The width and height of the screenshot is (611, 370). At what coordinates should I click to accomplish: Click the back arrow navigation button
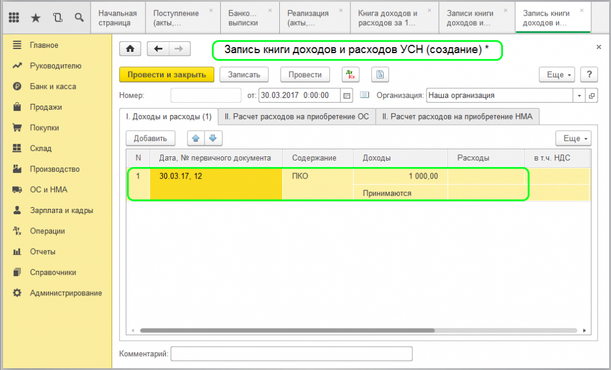click(x=158, y=49)
